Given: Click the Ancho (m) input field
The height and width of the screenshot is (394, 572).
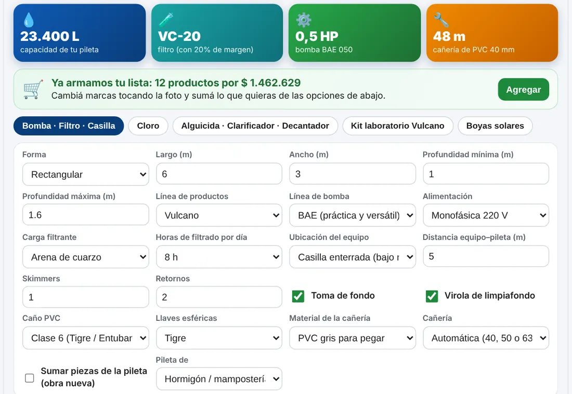Looking at the screenshot, I should [x=353, y=174].
